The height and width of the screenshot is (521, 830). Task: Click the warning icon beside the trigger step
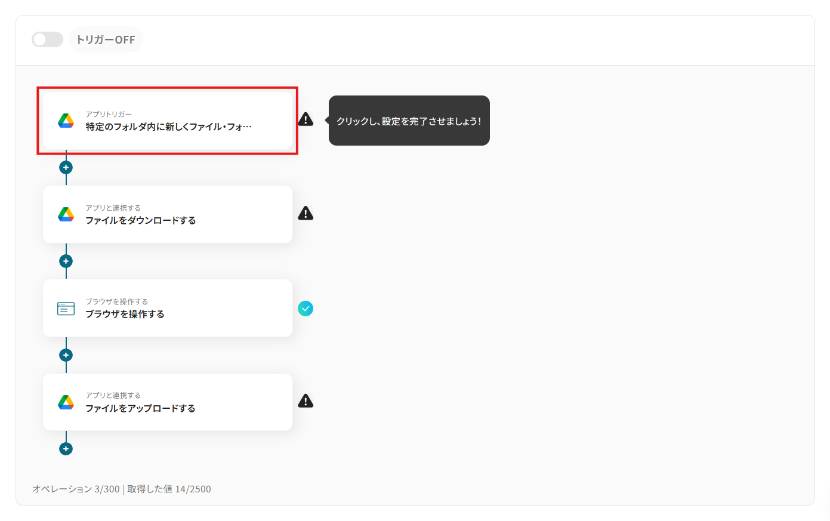coord(306,119)
